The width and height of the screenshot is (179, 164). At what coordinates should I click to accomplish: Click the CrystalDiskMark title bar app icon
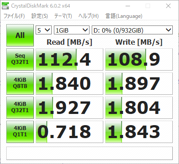[5, 6]
